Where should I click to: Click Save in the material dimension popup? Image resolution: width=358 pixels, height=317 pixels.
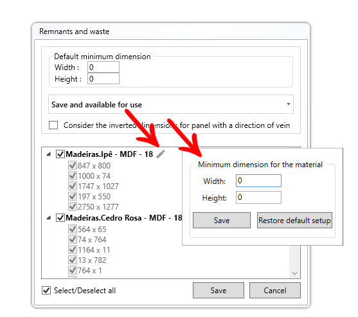222,220
